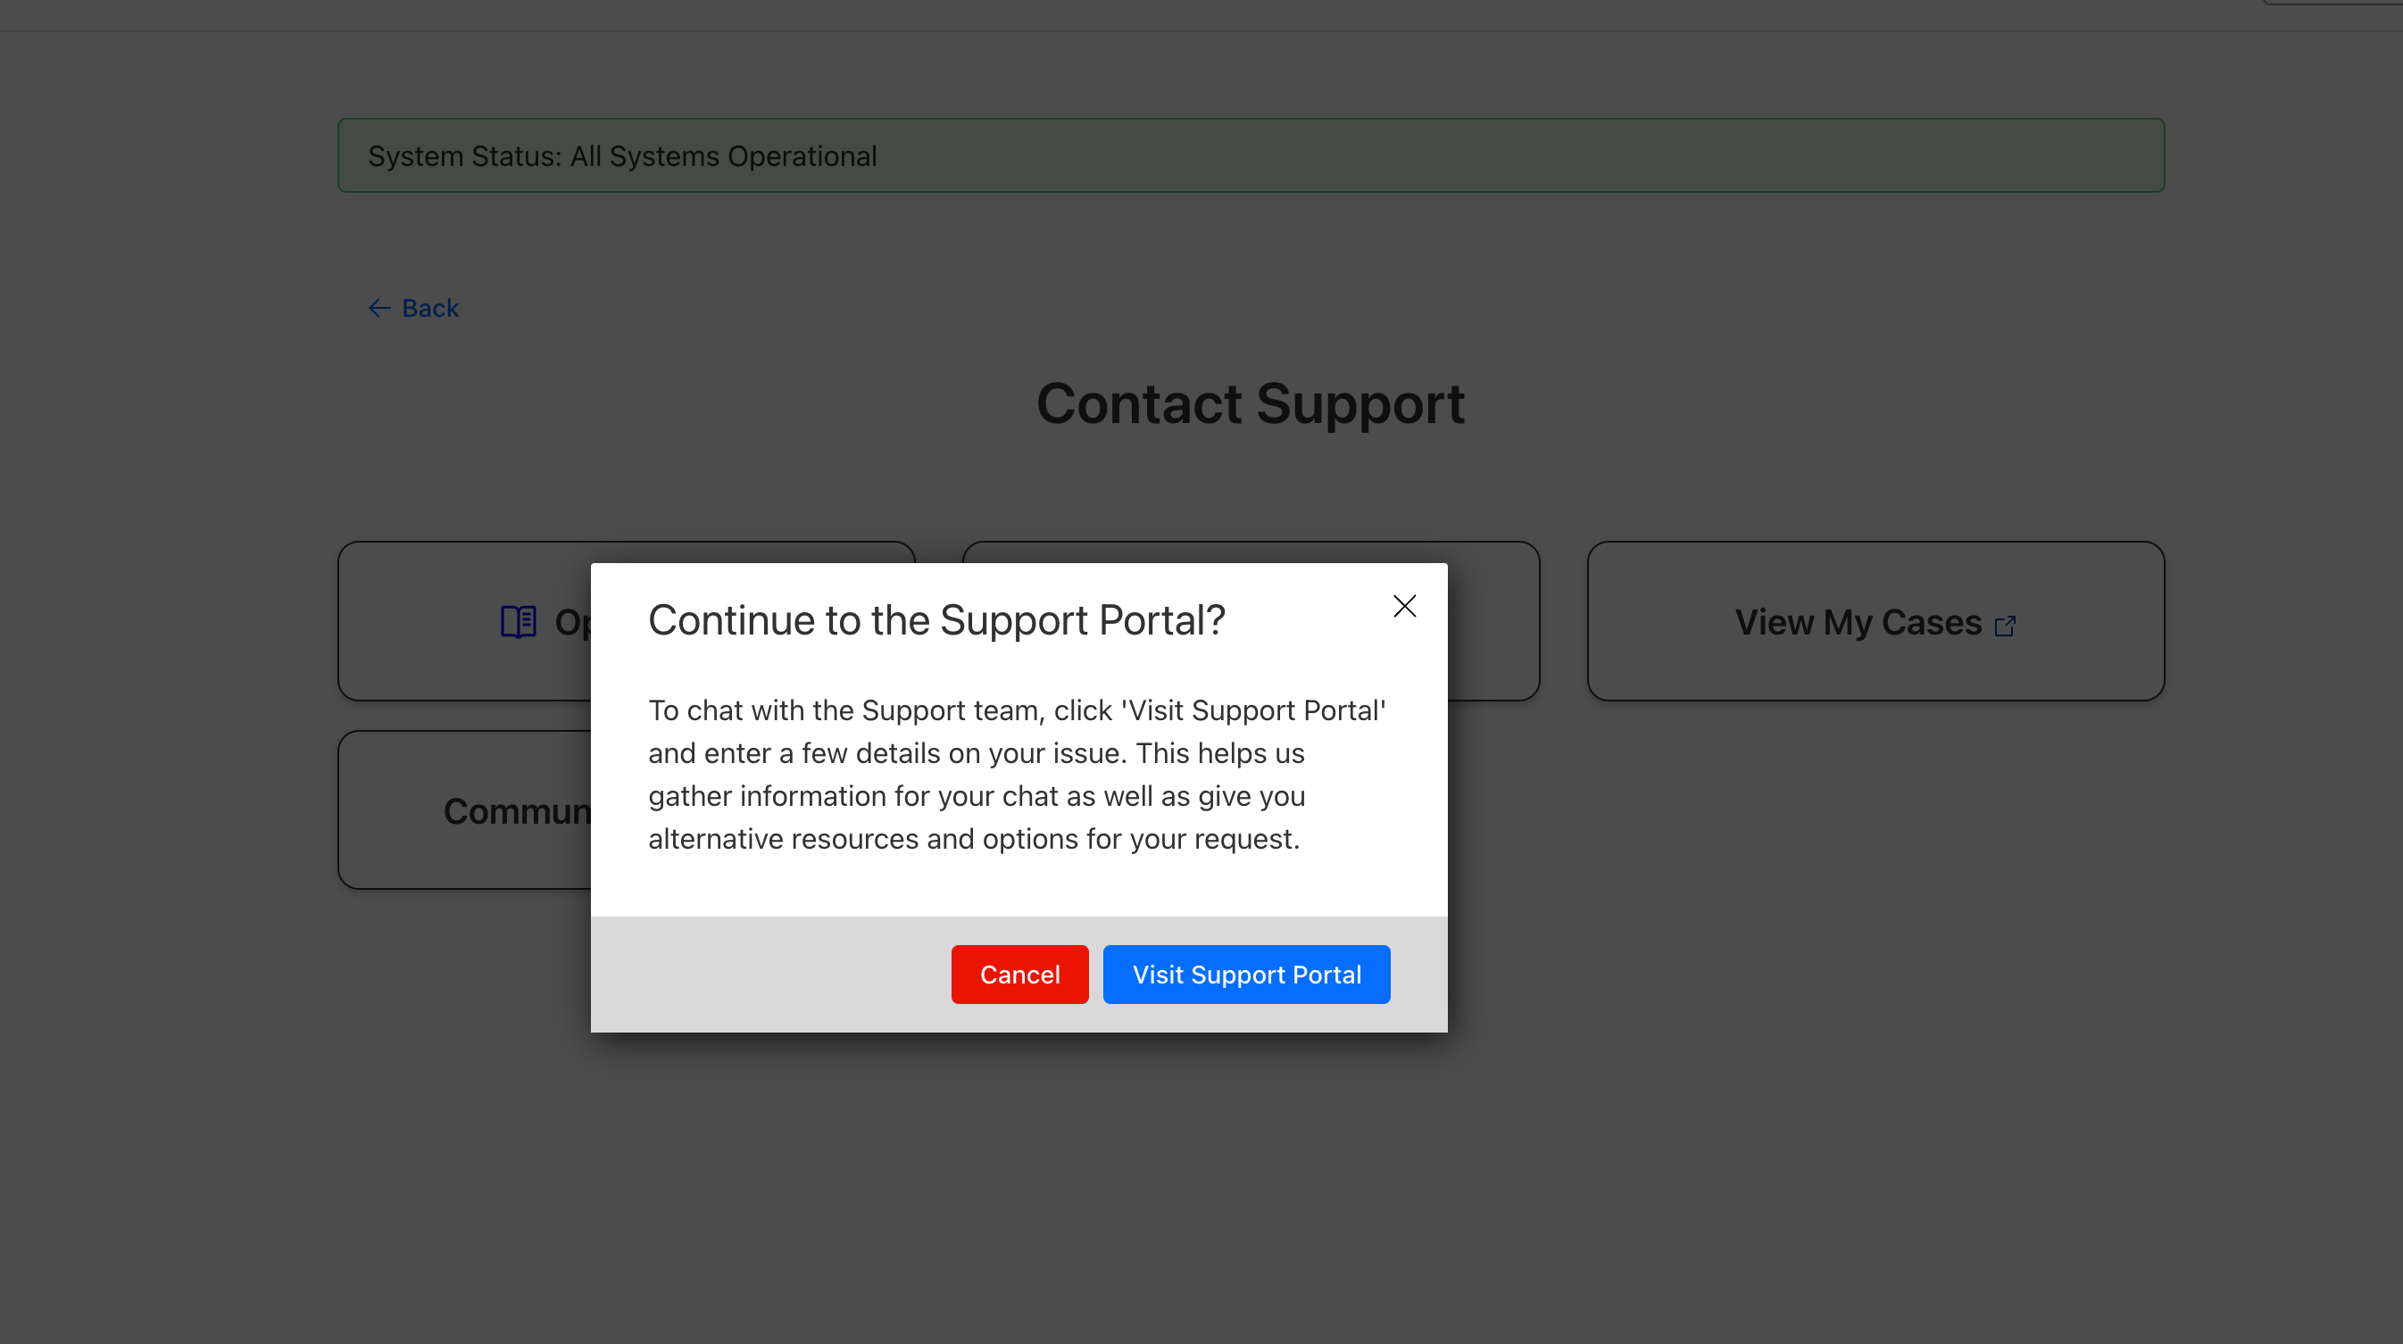Viewport: 2403px width, 1344px height.
Task: Click the external link icon after View My Cases
Action: pos(2005,626)
